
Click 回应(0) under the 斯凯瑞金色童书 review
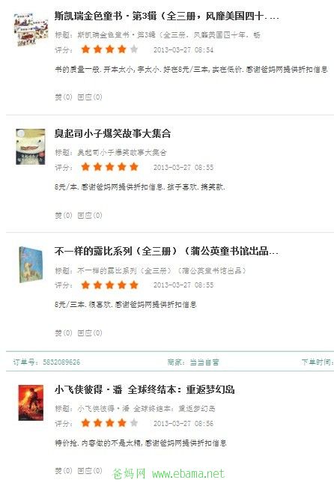(90, 97)
